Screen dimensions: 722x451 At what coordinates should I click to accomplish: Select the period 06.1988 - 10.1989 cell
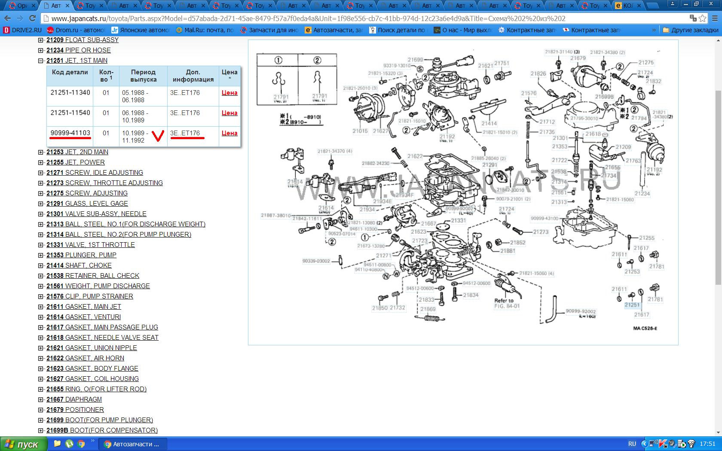(143, 116)
